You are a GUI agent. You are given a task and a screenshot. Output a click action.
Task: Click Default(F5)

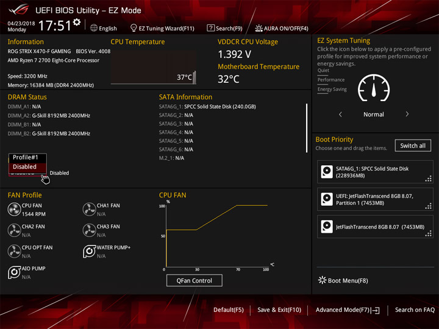pyautogui.click(x=229, y=310)
